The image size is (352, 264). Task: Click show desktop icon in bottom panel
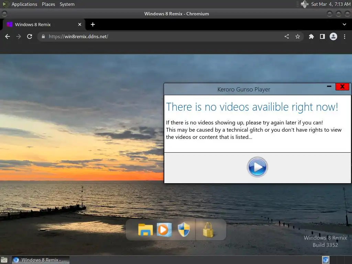pyautogui.click(x=4, y=260)
